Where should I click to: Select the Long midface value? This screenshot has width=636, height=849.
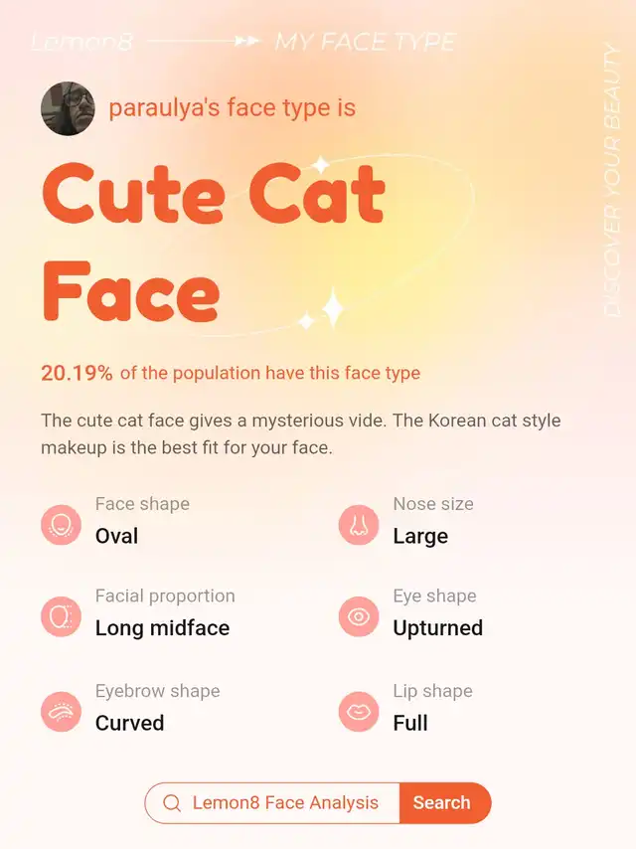click(162, 628)
